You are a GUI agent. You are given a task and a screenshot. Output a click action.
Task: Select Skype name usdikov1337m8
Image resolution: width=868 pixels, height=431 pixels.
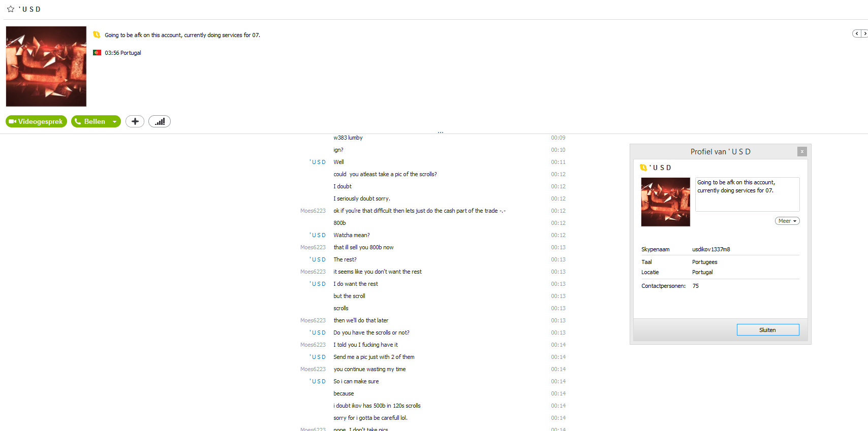711,249
